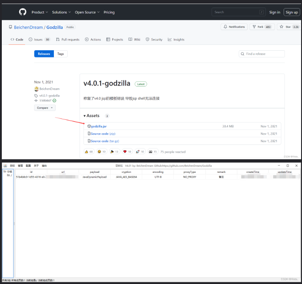Sort by the payload column header

point(95,172)
